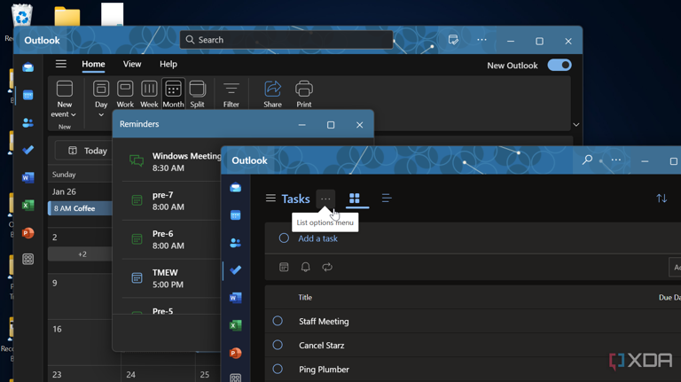The height and width of the screenshot is (382, 681).
Task: Open Calendar icon in front Outlook sidebar
Action: click(x=236, y=215)
